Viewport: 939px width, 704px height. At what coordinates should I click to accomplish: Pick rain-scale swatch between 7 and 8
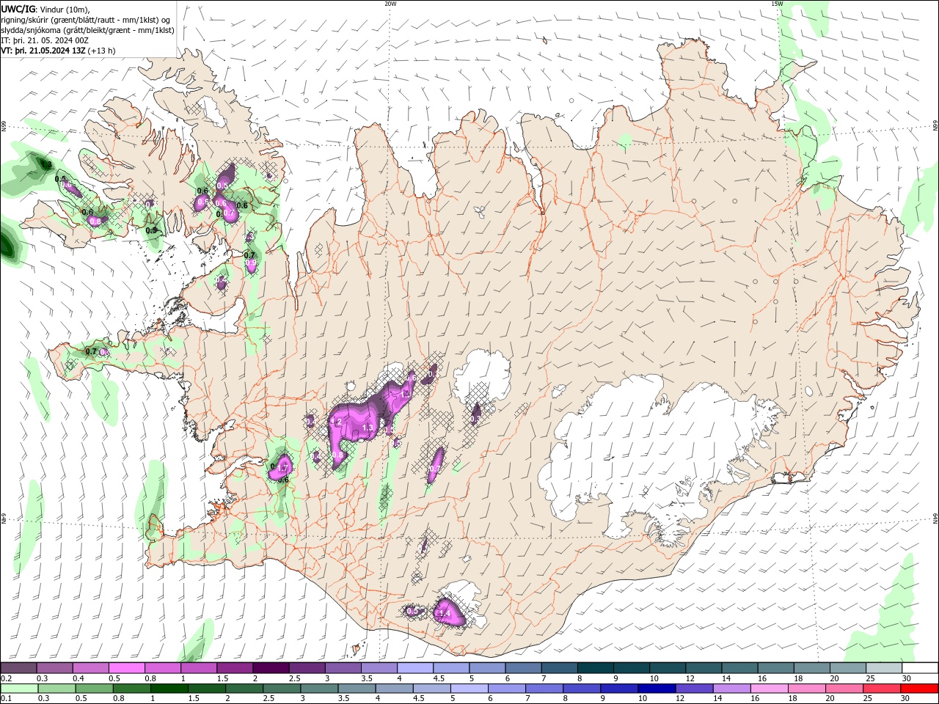point(544,689)
